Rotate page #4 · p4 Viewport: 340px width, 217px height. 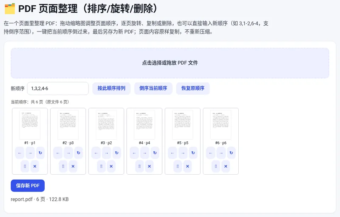click(x=155, y=153)
